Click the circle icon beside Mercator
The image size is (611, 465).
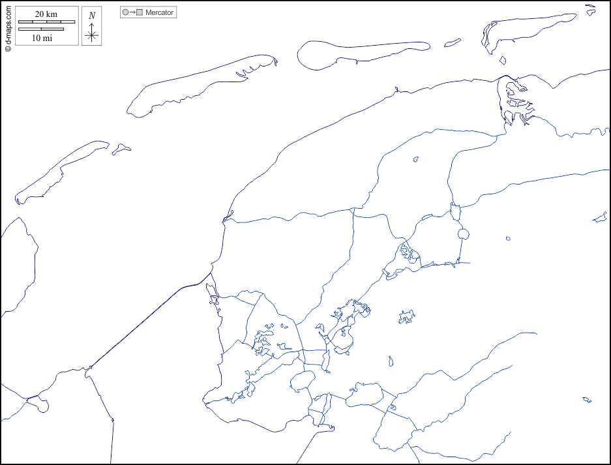pyautogui.click(x=125, y=12)
